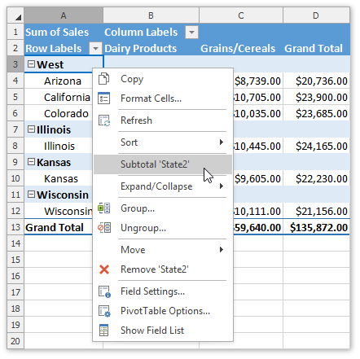360x359 pixels.
Task: Click the $20,736.00 cell
Action: click(316, 81)
